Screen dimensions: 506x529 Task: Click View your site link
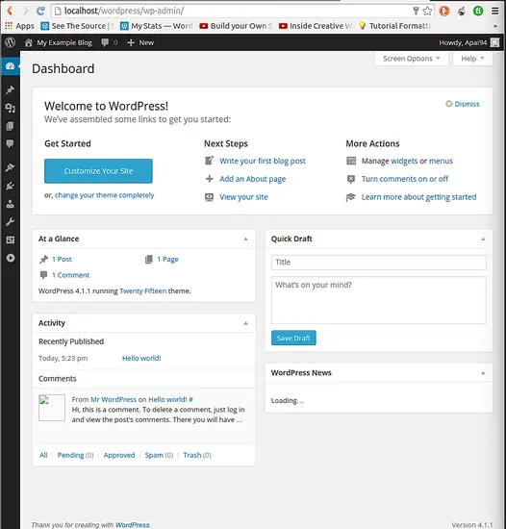(x=243, y=197)
